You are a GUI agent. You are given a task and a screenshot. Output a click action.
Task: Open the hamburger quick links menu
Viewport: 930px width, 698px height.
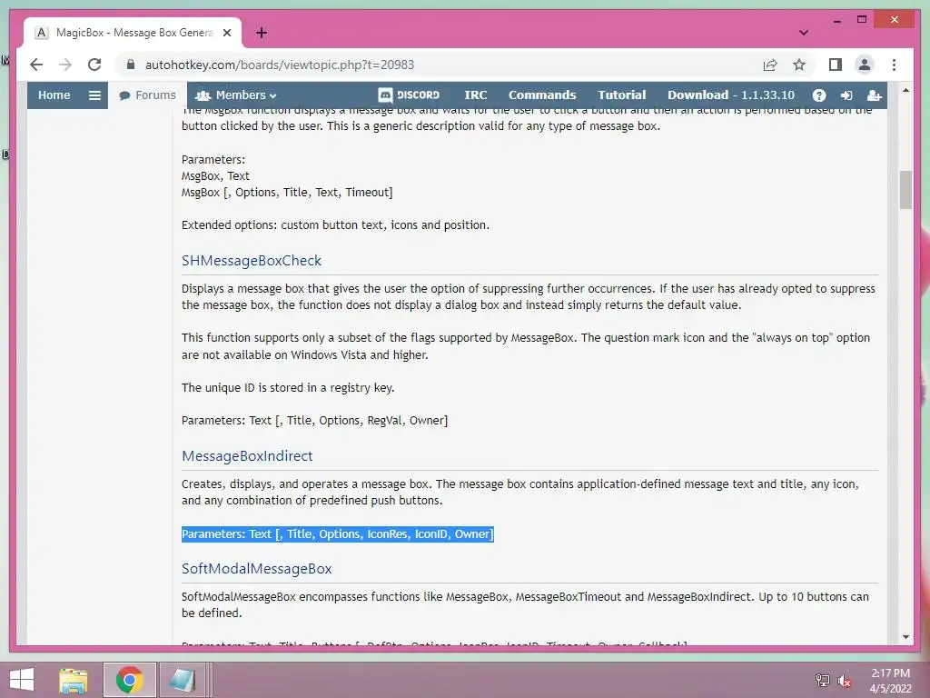[94, 95]
